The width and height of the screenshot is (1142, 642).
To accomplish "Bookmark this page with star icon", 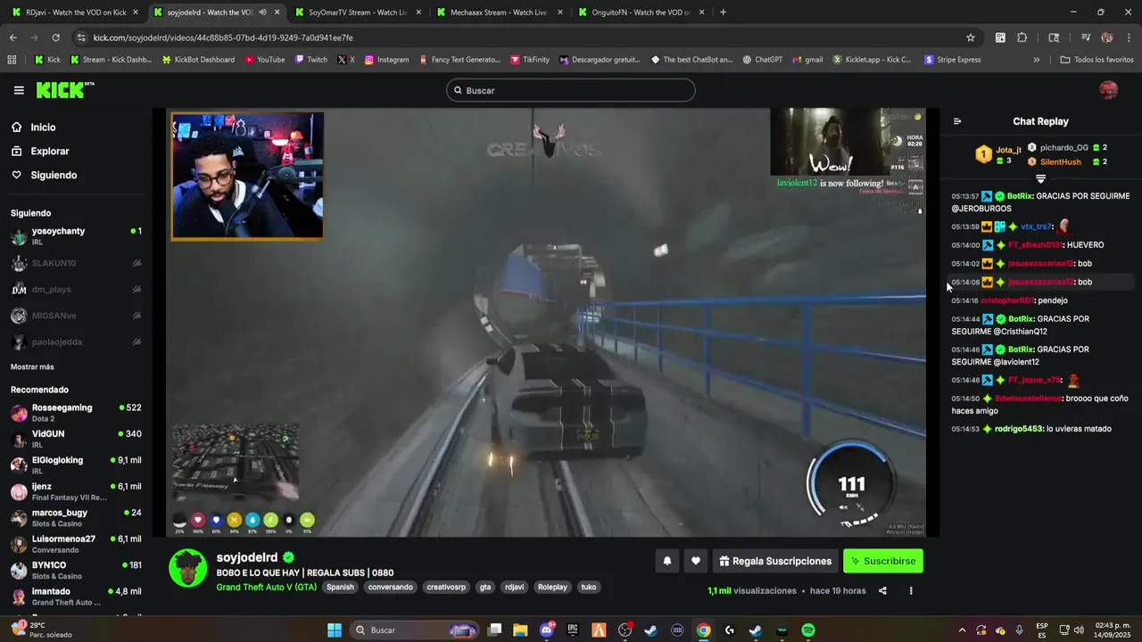I will point(971,37).
